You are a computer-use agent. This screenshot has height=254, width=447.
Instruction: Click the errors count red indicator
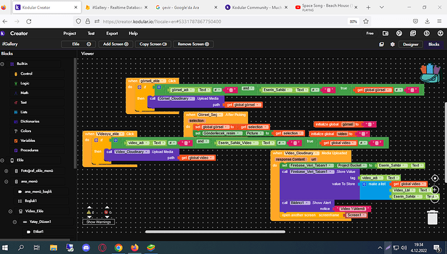pos(106,212)
